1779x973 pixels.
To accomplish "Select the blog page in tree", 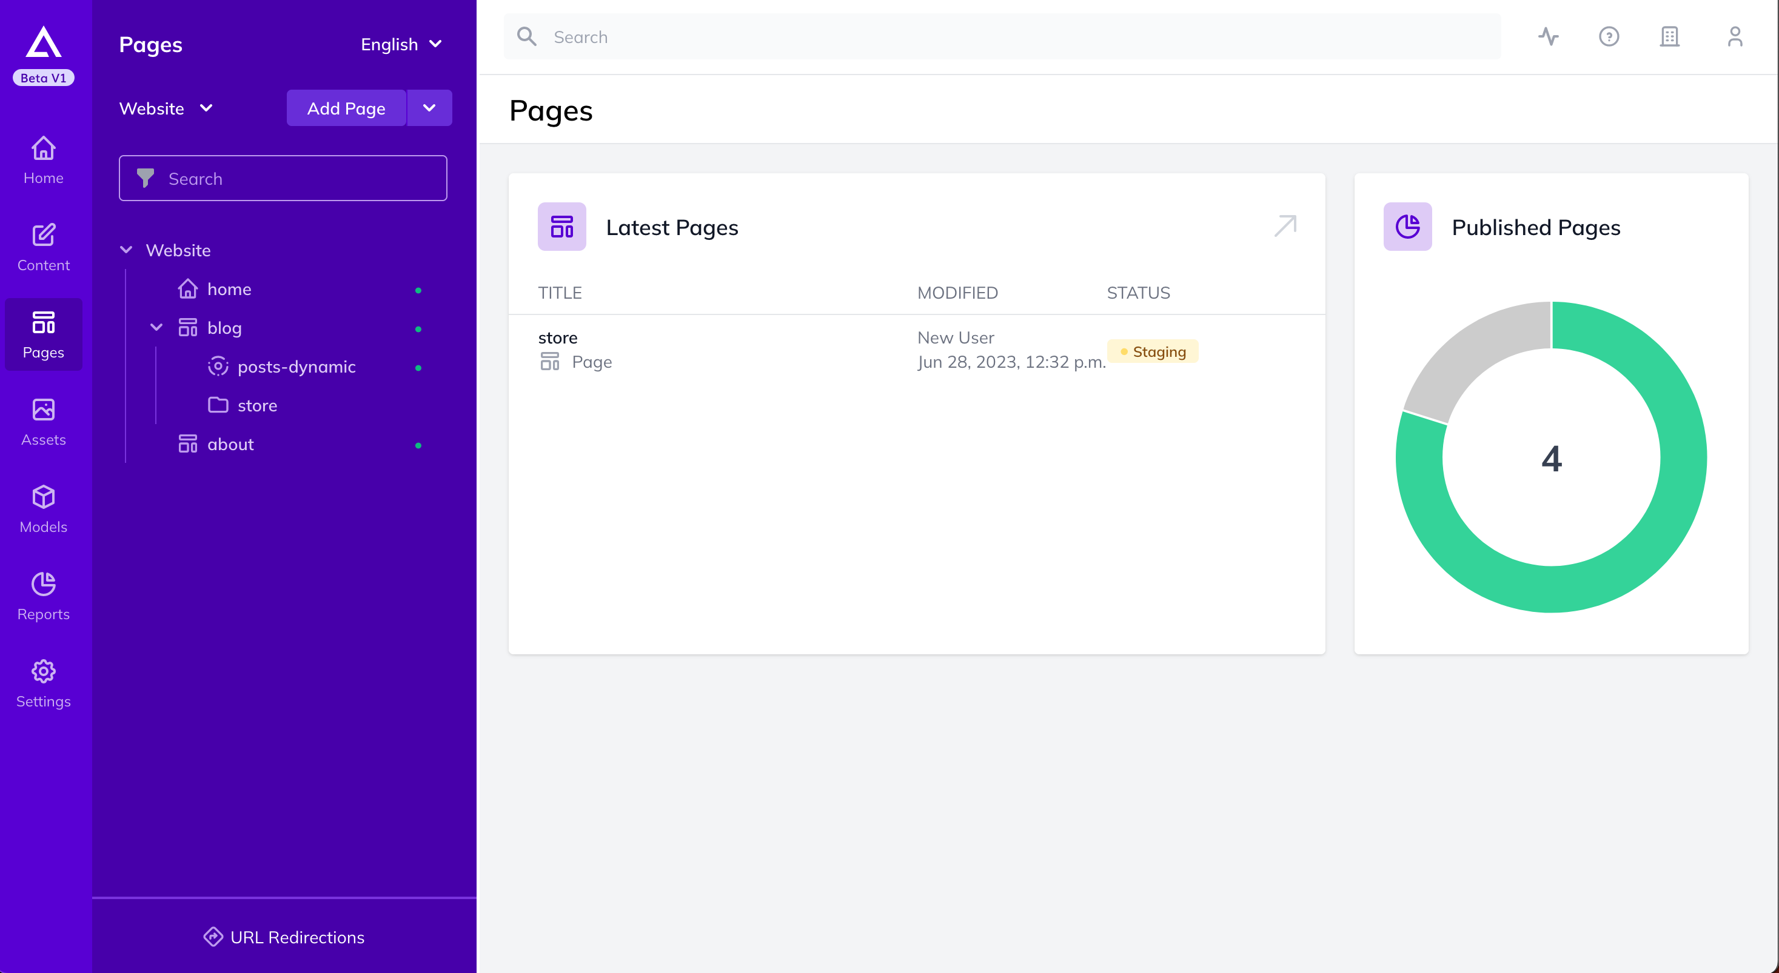I will point(224,327).
